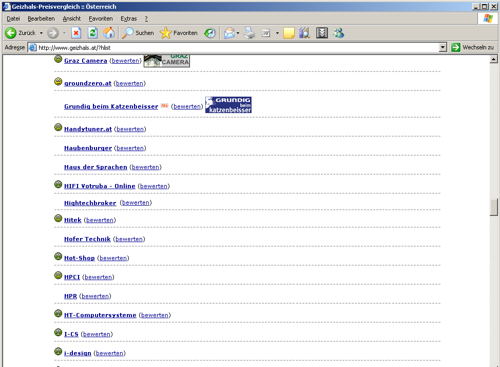
Task: Click the smiley icon beside Hitek
Action: tap(58, 218)
